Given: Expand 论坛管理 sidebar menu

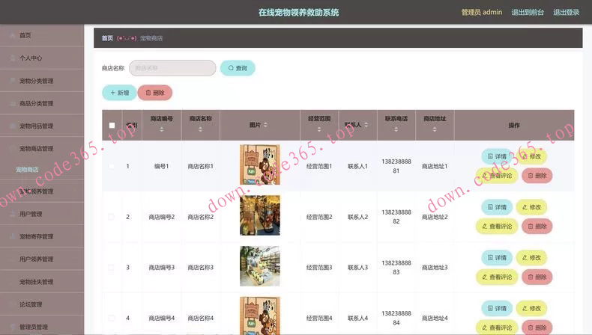Looking at the screenshot, I should tap(41, 304).
